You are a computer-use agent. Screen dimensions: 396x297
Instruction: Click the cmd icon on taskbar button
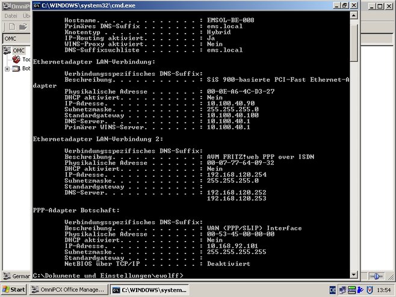tap(116, 290)
